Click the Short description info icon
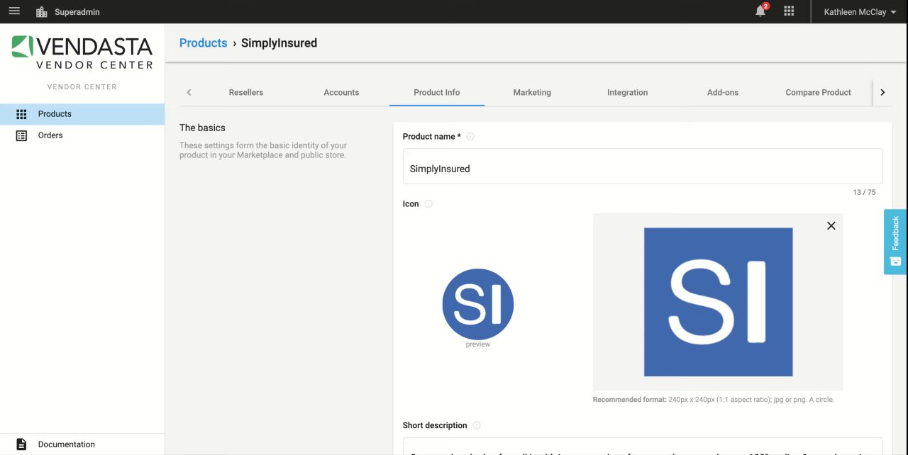Screen dimensions: 908x455 tap(477, 426)
